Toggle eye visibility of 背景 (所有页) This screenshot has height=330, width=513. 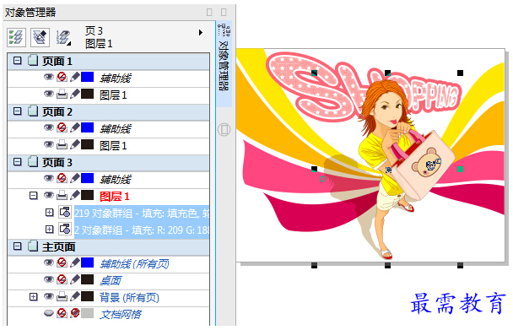click(49, 296)
